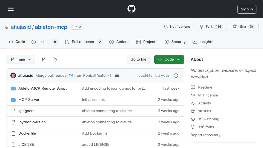
Task: Expand the main branch dropdown
Action: coord(21,59)
